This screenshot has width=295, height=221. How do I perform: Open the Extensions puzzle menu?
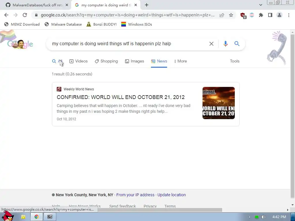261,15
